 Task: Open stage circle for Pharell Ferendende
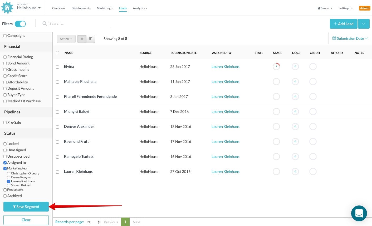click(276, 97)
